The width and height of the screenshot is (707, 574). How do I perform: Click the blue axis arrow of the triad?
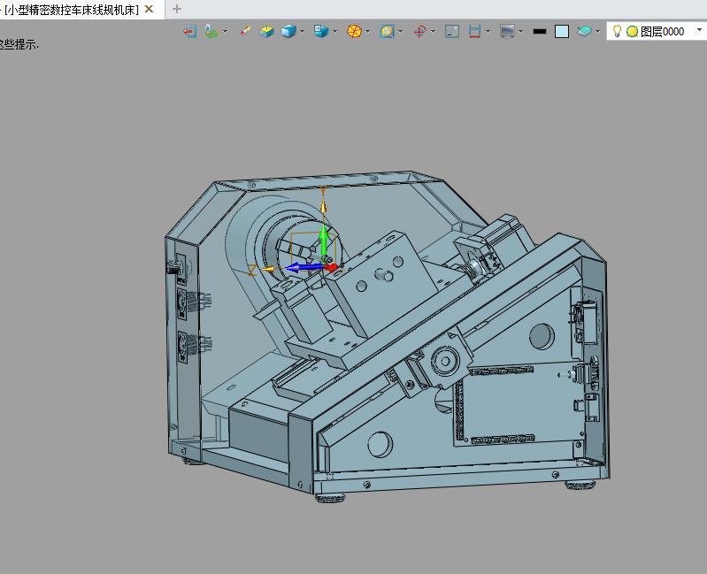click(304, 268)
